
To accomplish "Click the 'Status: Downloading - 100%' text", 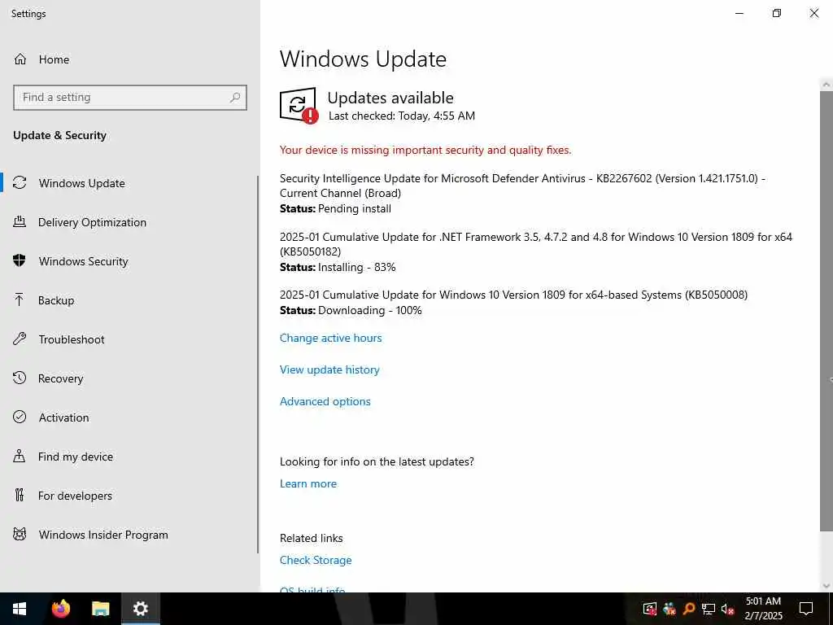I will [351, 310].
